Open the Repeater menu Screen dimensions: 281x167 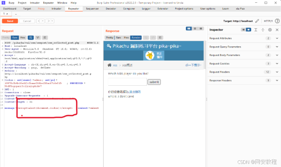48,3
